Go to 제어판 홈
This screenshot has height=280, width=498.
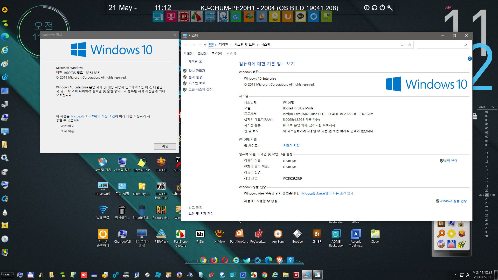pos(195,62)
